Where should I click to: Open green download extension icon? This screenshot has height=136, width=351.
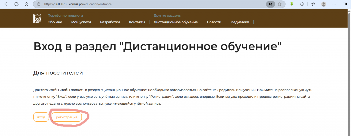click(292, 4)
